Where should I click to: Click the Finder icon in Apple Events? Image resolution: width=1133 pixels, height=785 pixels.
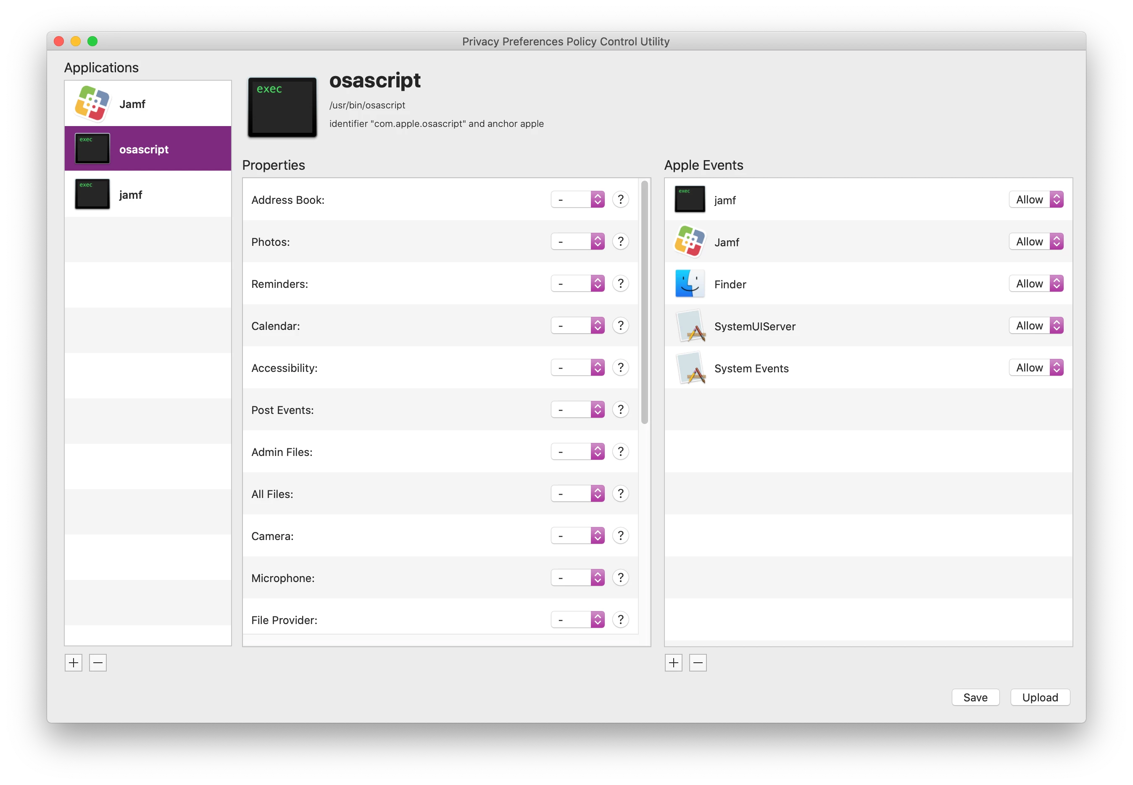[690, 283]
